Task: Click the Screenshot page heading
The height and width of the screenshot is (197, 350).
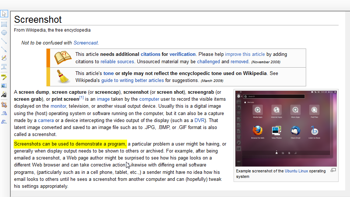Action: 38,19
